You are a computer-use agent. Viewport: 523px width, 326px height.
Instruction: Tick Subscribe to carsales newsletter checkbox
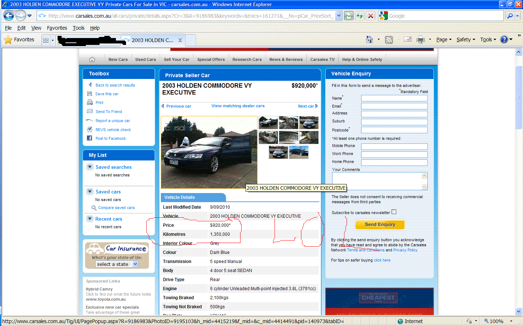(394, 212)
